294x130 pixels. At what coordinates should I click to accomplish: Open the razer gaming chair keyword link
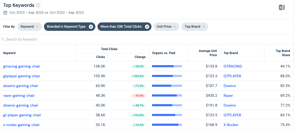[19, 95]
